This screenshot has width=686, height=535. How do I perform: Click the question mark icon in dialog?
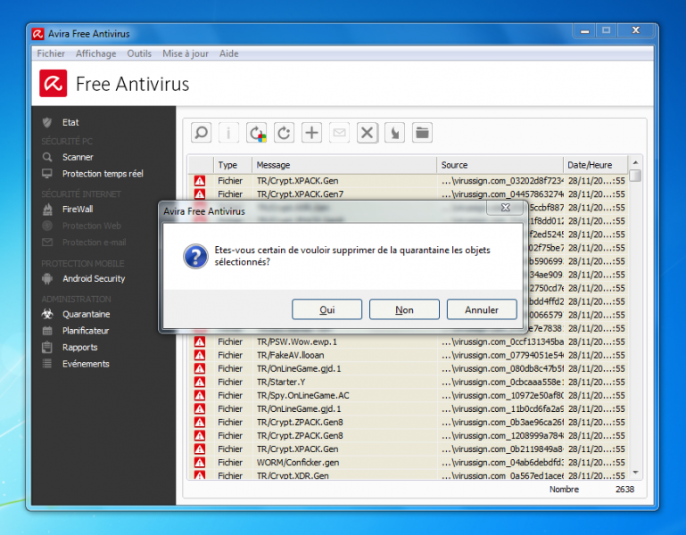tap(195, 256)
